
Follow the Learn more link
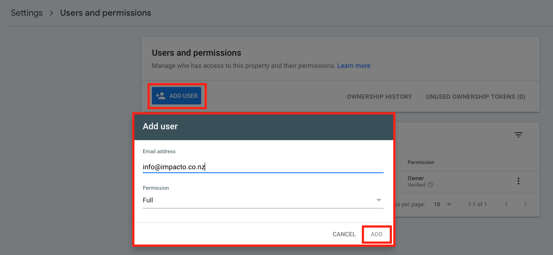(x=354, y=66)
